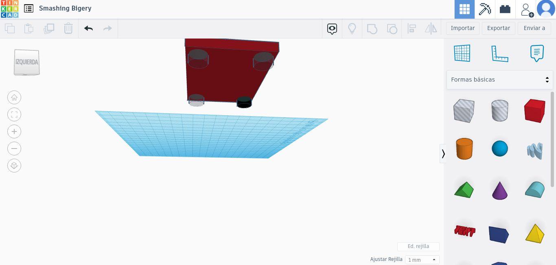Image resolution: width=556 pixels, height=265 pixels.
Task: Click the Align tool icon
Action: point(412,28)
